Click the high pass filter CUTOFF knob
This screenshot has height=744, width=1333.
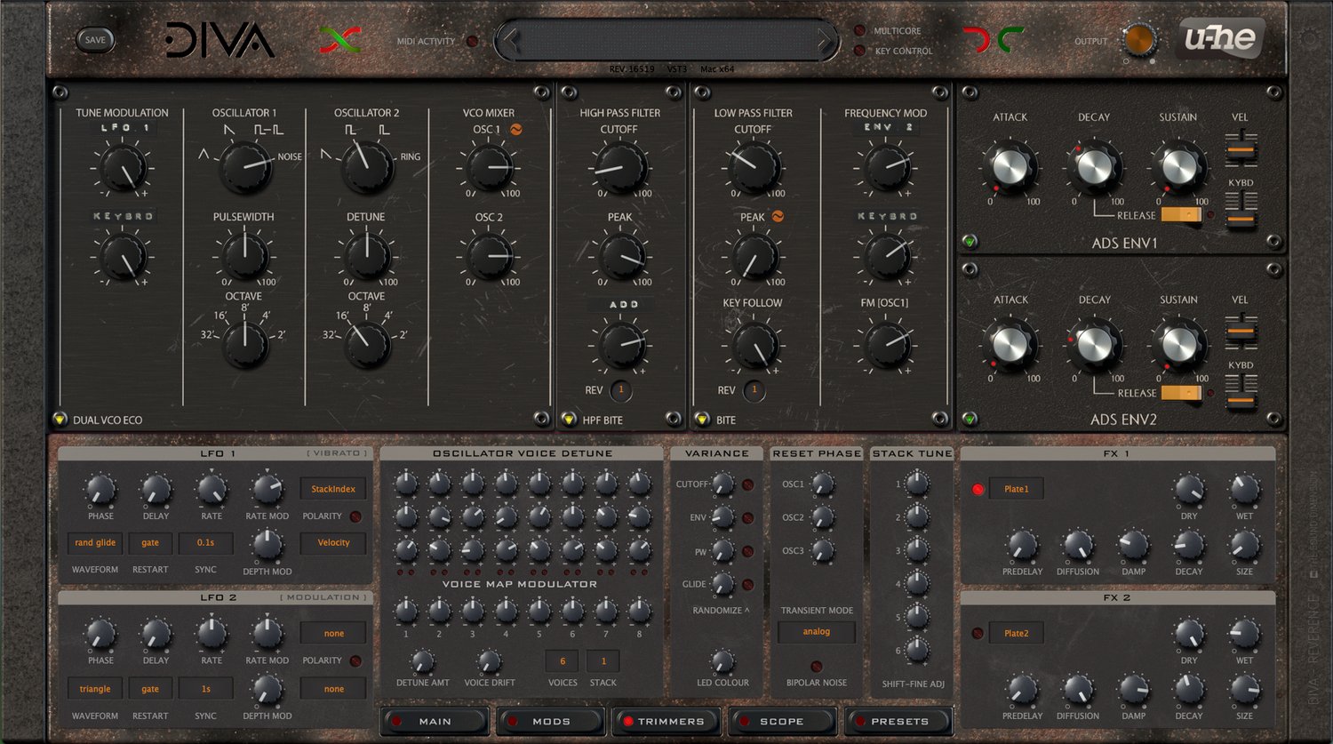tap(620, 167)
